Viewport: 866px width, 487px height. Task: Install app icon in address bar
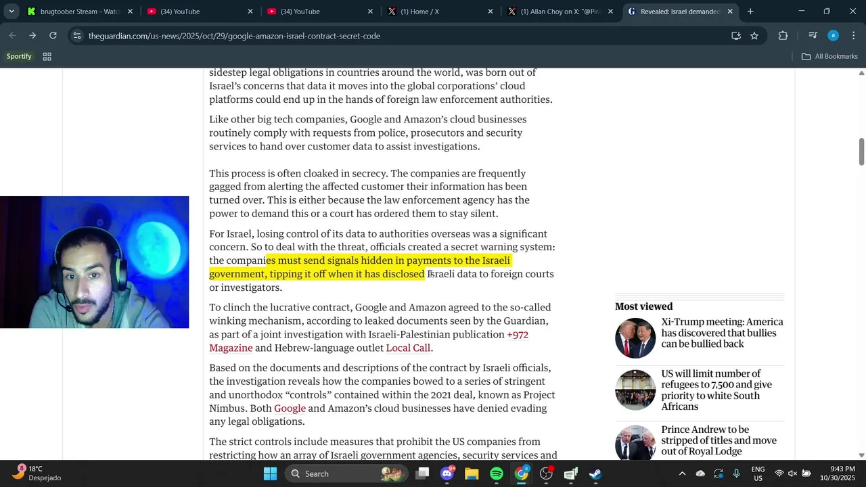[736, 36]
